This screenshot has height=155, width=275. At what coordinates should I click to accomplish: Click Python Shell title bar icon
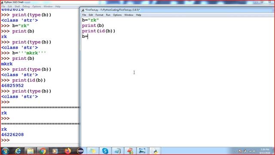point(2,2)
